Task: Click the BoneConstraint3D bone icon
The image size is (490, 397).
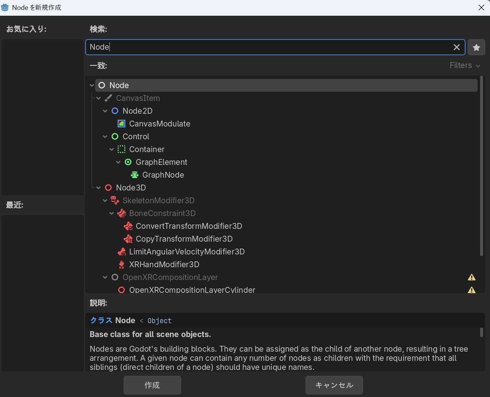Action: click(x=121, y=213)
